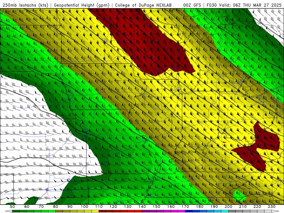This screenshot has width=284, height=213.
Task: Click the 100 label on the color scale
Action: (x=84, y=207)
